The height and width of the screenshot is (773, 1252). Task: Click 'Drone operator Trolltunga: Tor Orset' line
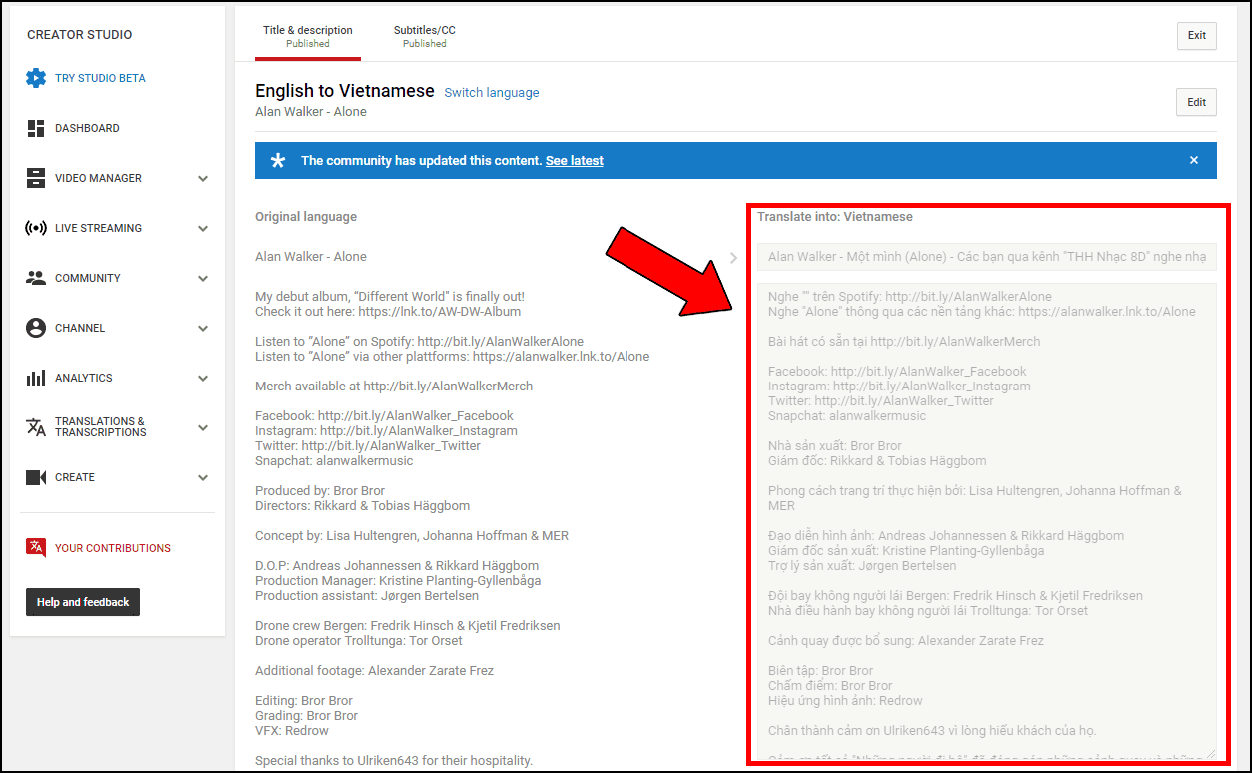[359, 641]
